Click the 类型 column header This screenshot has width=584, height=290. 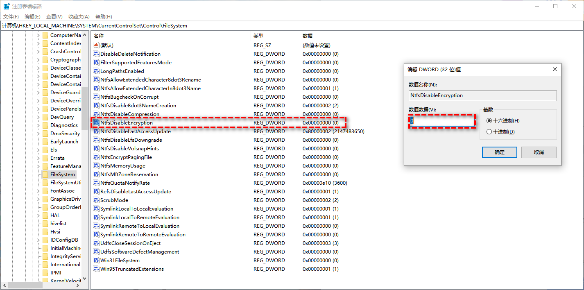[x=258, y=36]
